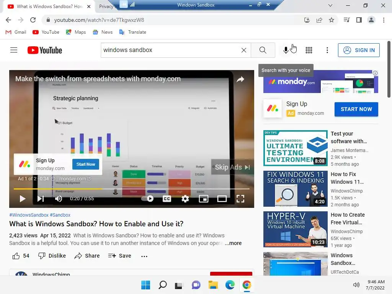
Task: Submit search with the magnifier button
Action: [x=263, y=50]
